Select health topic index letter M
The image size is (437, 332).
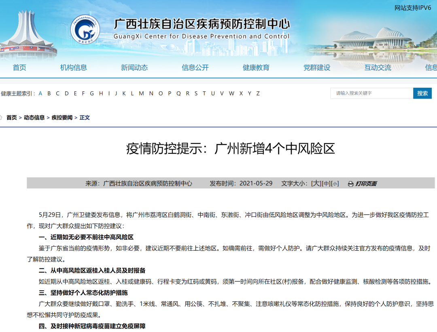[141, 93]
